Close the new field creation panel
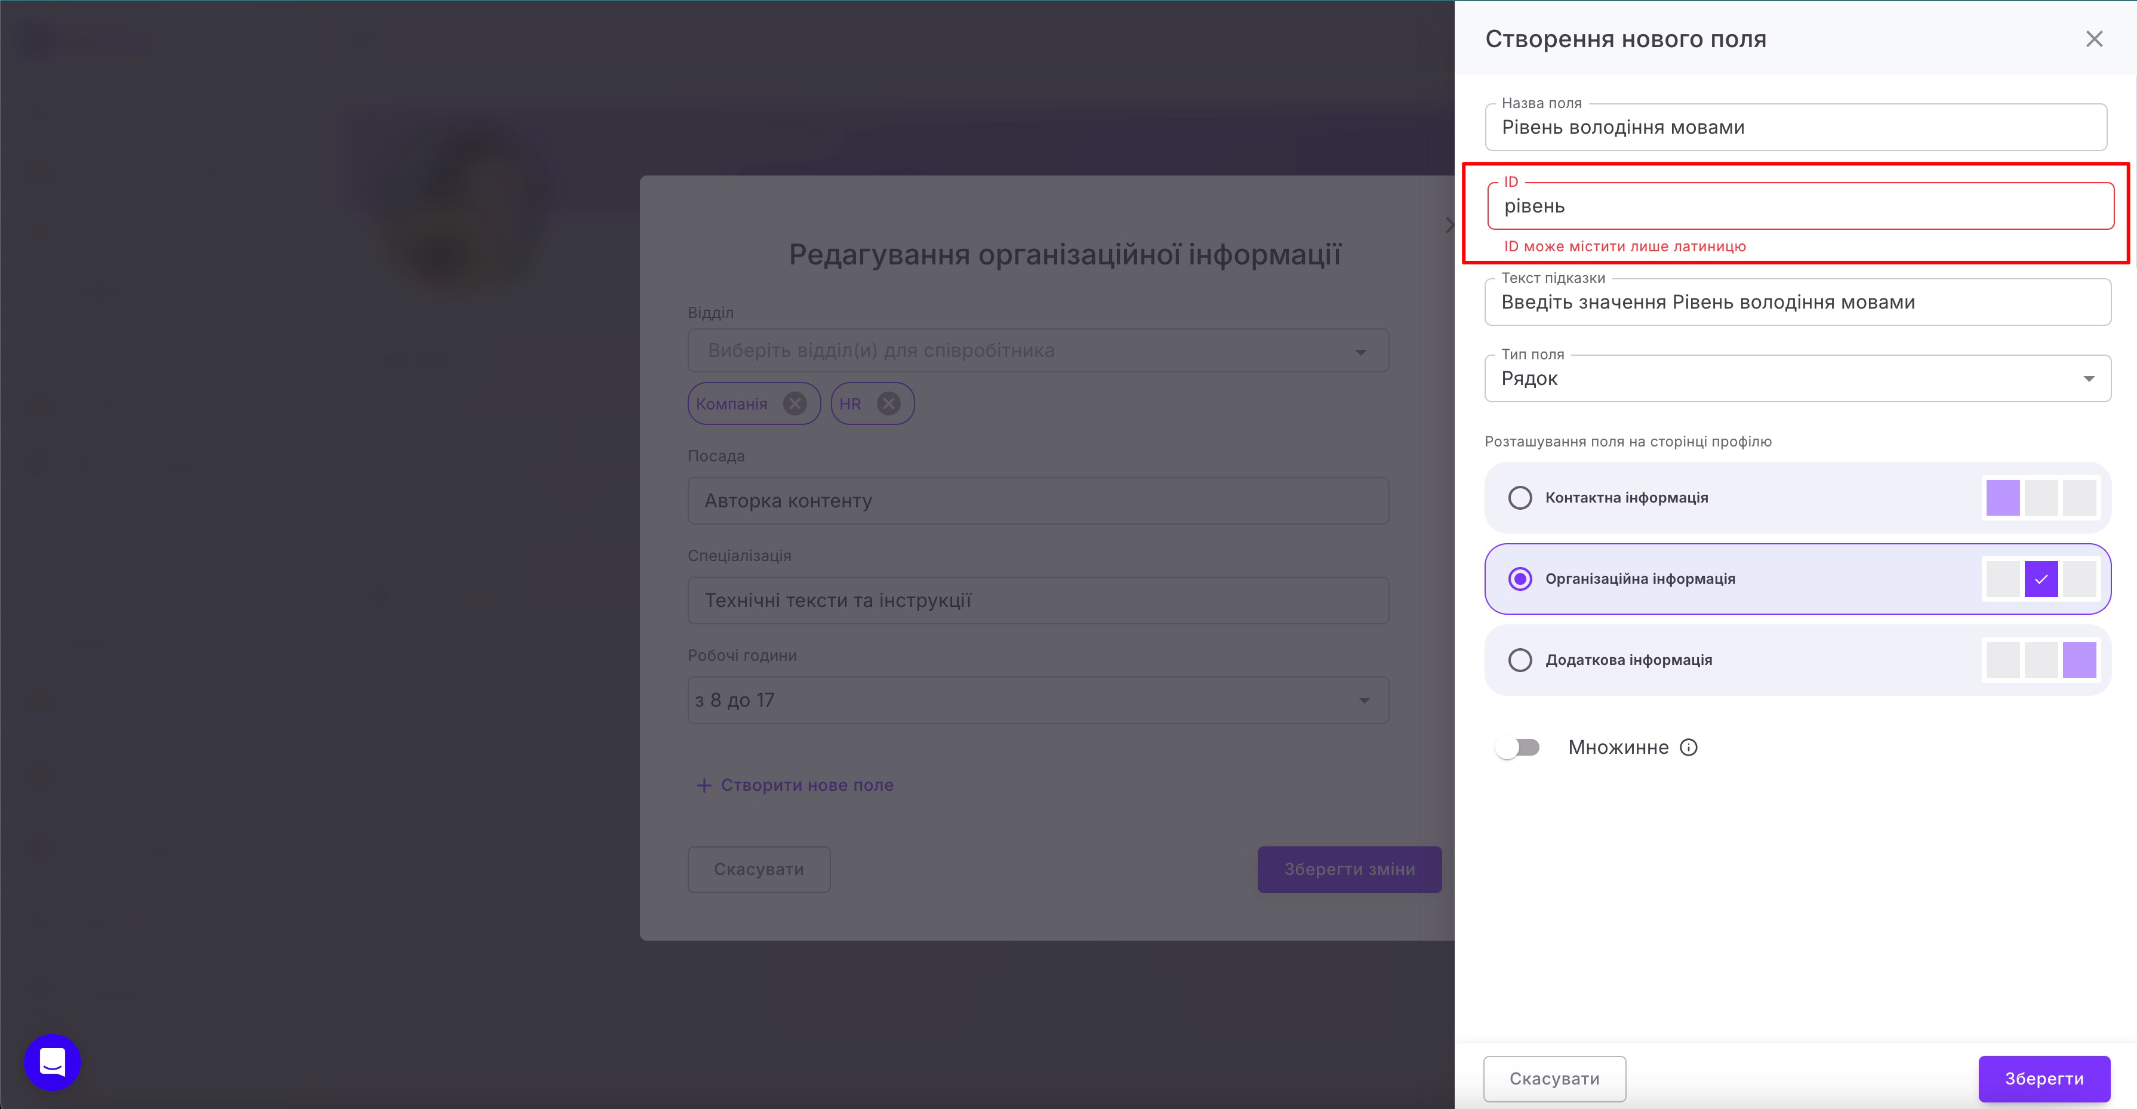2137x1109 pixels. (x=2094, y=39)
